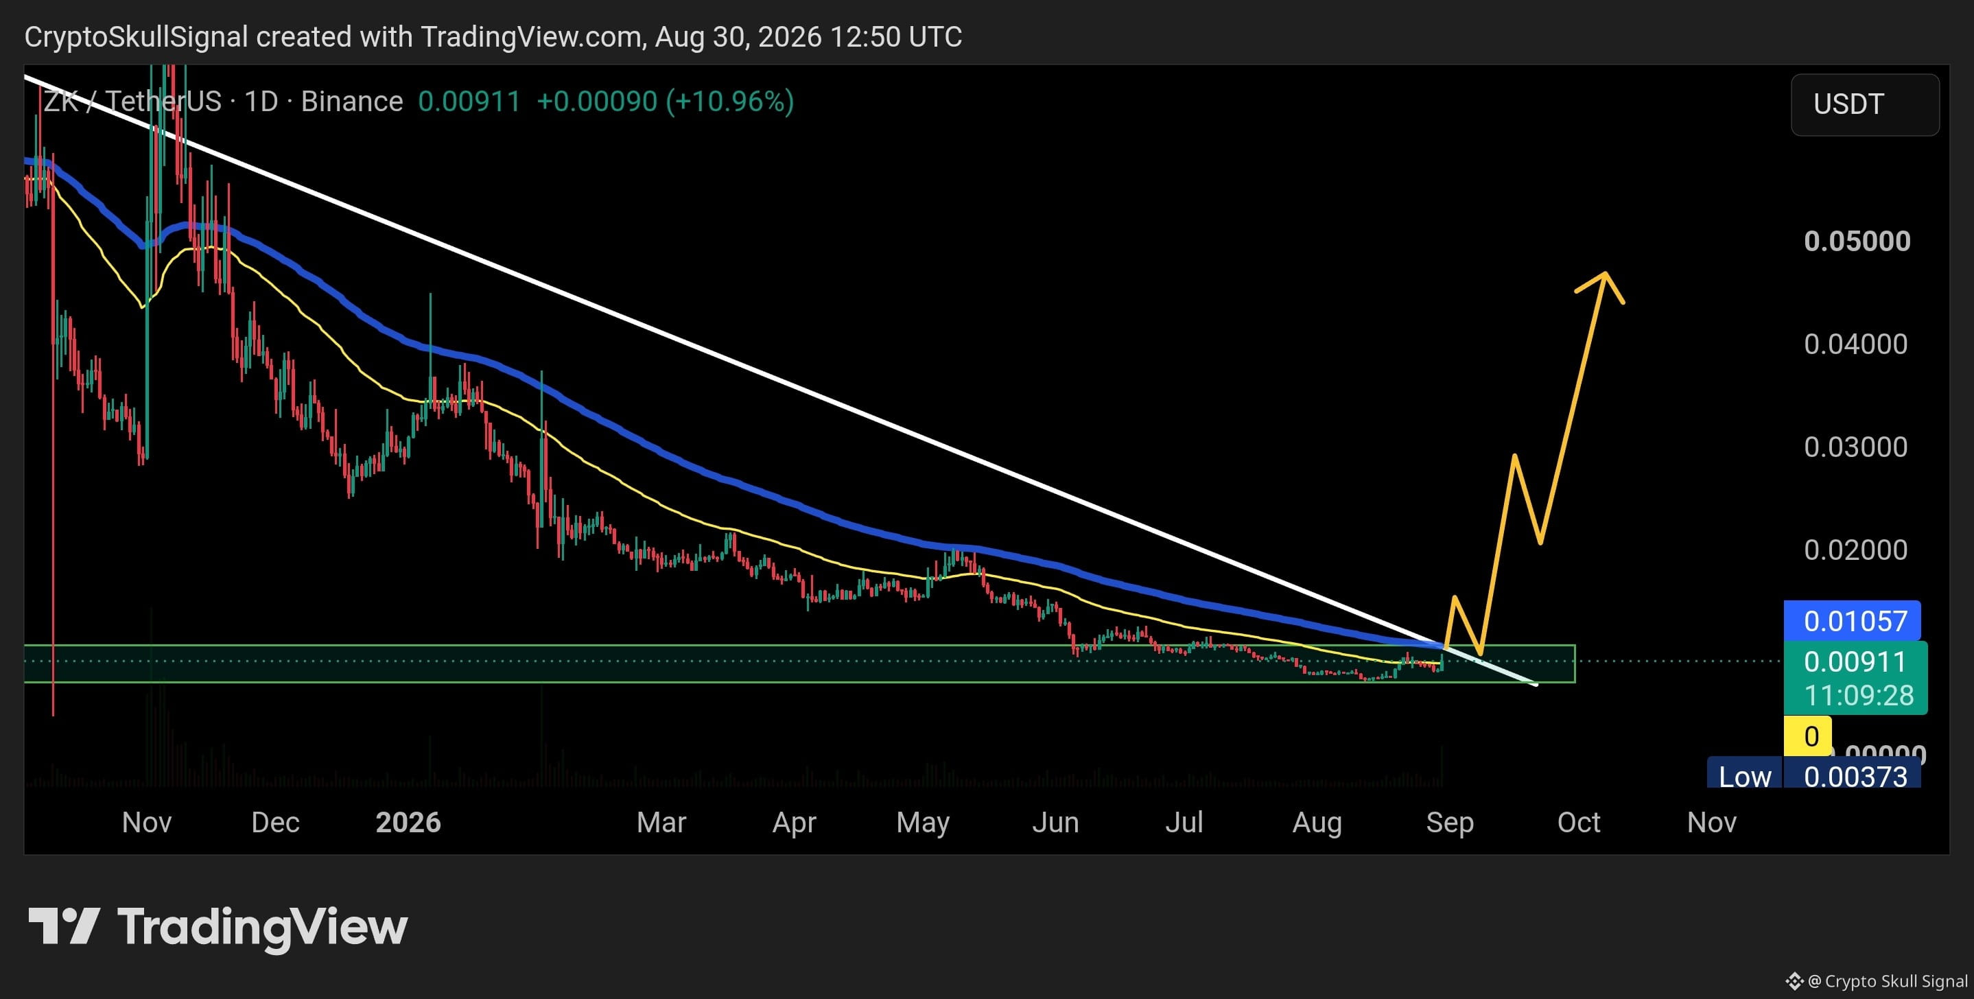
Task: Select the ZK / TetherUS symbol title
Action: (x=223, y=101)
